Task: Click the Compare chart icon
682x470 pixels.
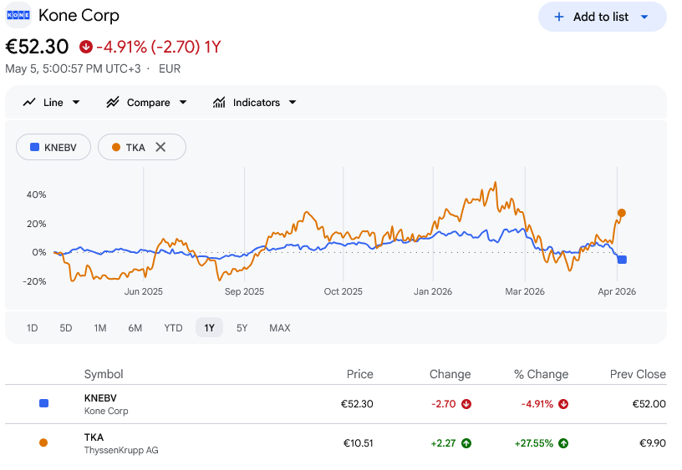Action: click(113, 103)
